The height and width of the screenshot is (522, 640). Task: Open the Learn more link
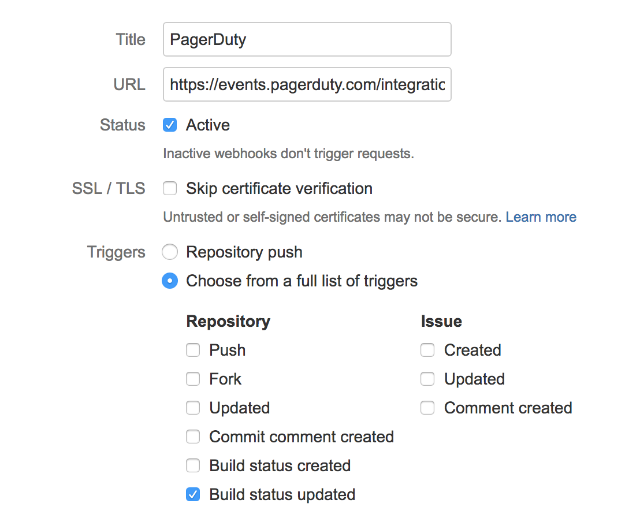point(541,217)
